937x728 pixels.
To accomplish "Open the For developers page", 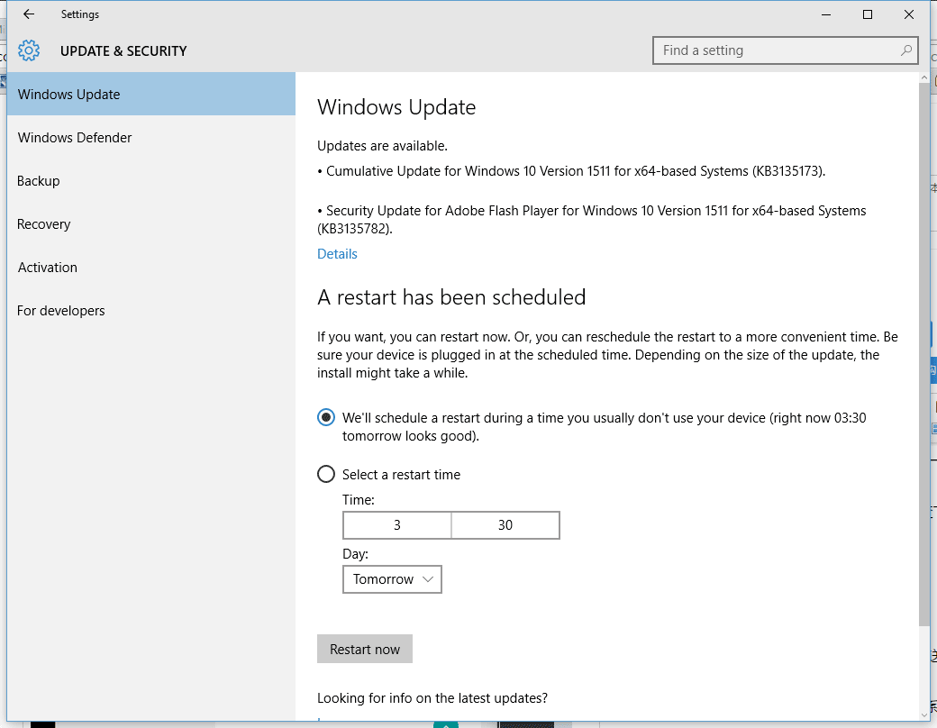I will [x=61, y=311].
